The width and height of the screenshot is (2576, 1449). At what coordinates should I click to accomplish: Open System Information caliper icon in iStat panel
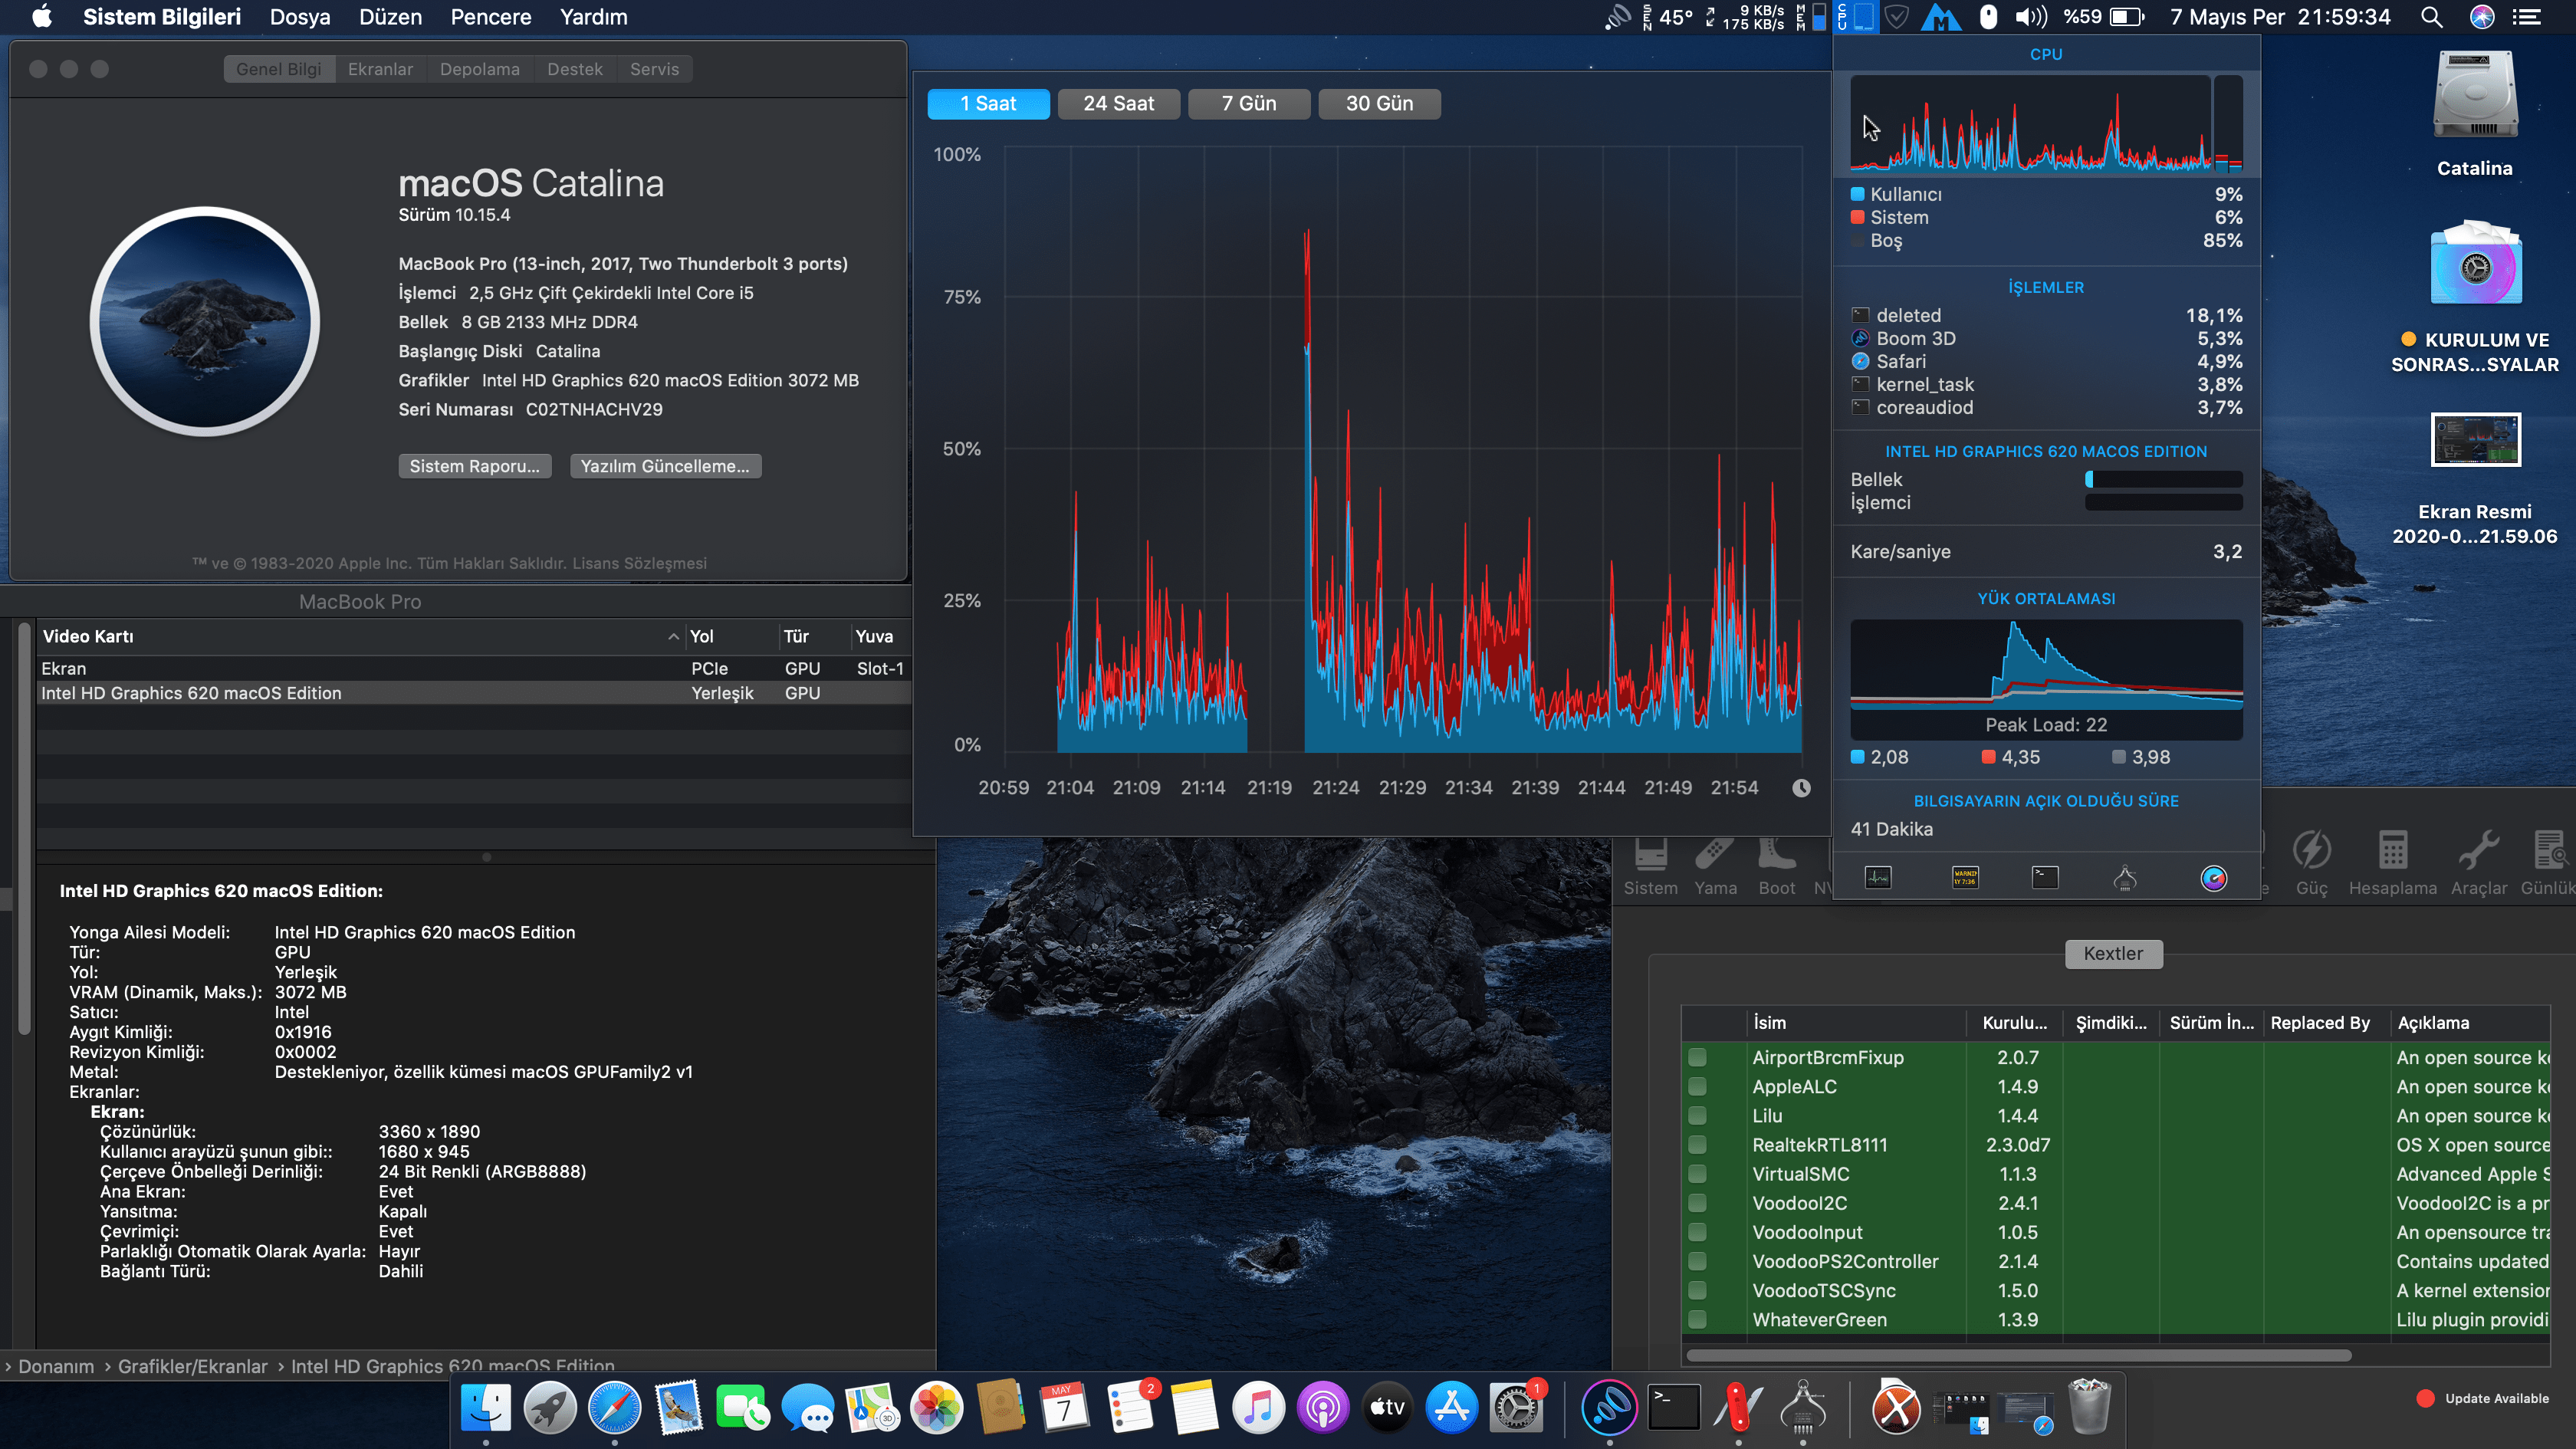2125,877
